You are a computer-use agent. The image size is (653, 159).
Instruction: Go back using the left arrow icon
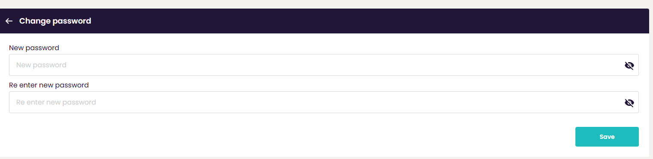(x=9, y=21)
